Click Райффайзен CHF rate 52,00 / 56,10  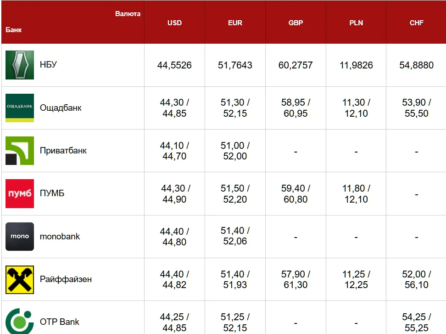coord(417,279)
